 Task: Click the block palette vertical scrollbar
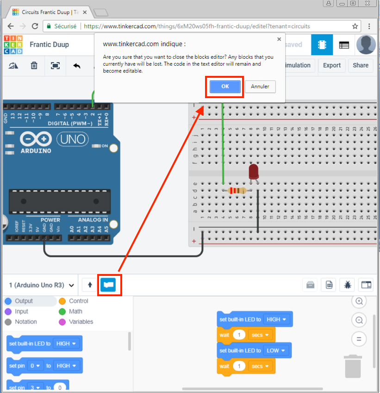pos(129,341)
